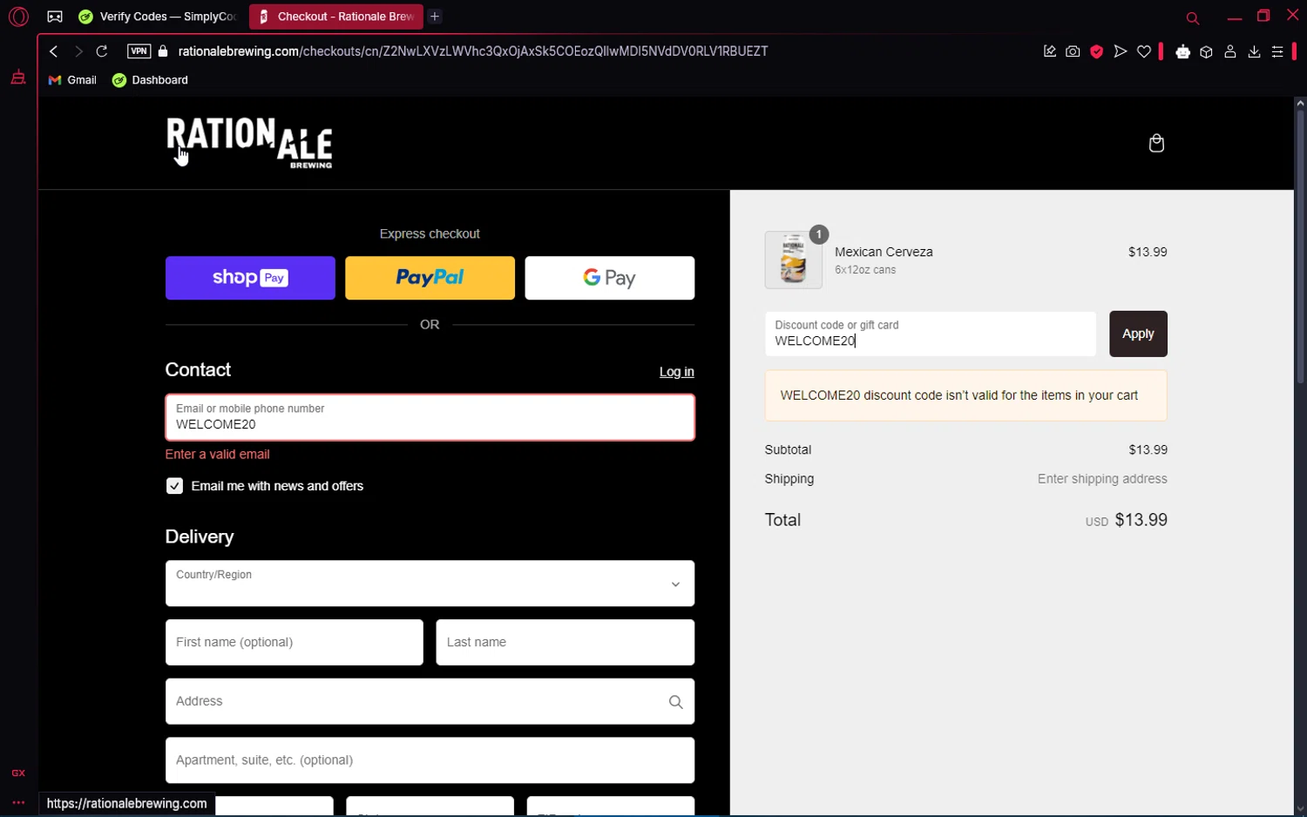Open a new browser tab
1307x817 pixels.
tap(435, 17)
